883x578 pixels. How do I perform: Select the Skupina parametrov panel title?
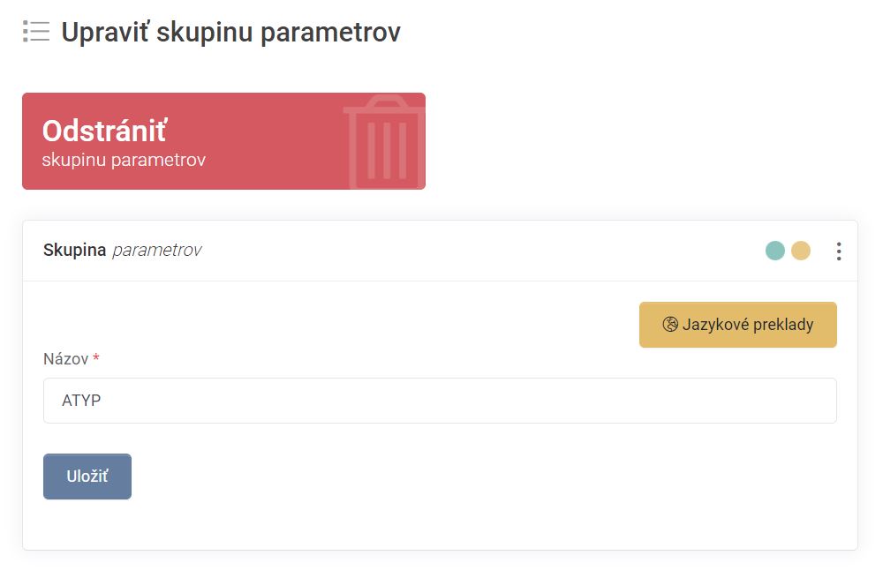tap(124, 250)
